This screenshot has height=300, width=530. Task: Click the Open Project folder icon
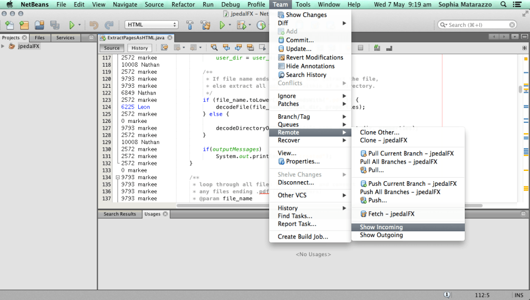(x=39, y=25)
